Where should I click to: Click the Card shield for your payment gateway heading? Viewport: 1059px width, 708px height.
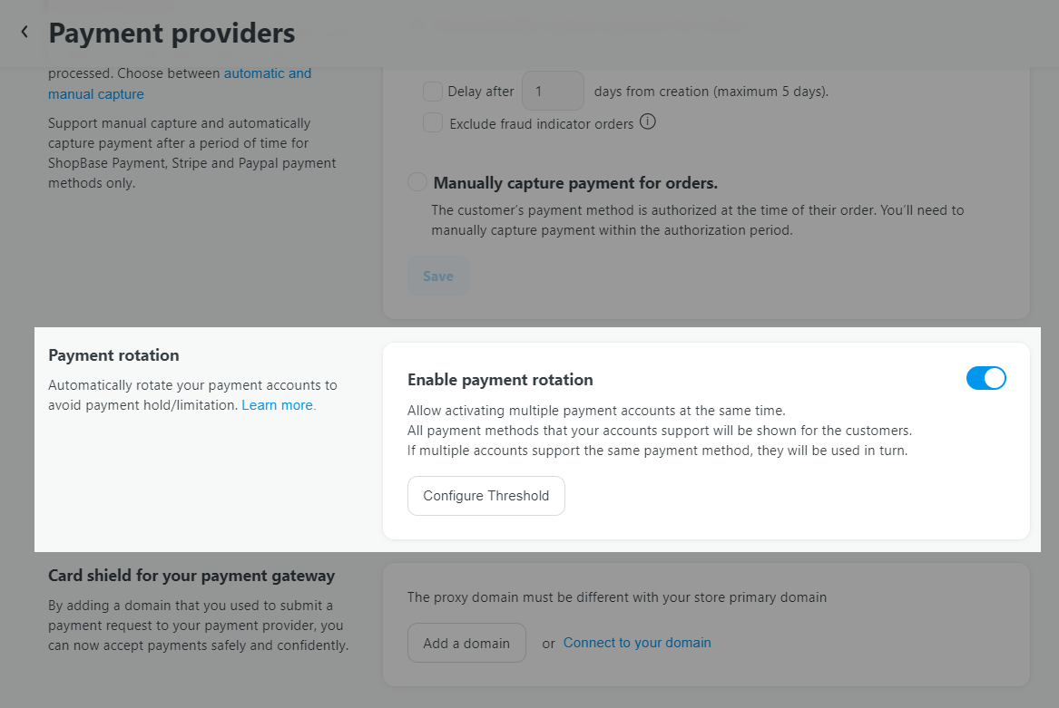191,576
